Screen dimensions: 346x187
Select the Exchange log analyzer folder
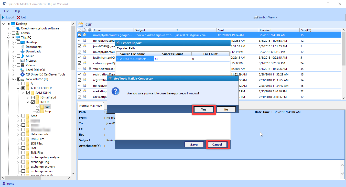click(46, 157)
